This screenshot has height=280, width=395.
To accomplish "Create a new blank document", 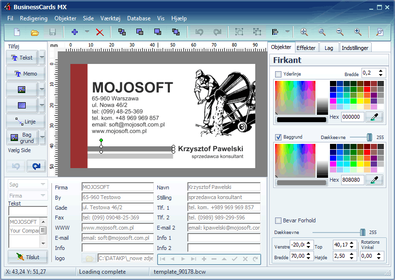I will (17, 32).
